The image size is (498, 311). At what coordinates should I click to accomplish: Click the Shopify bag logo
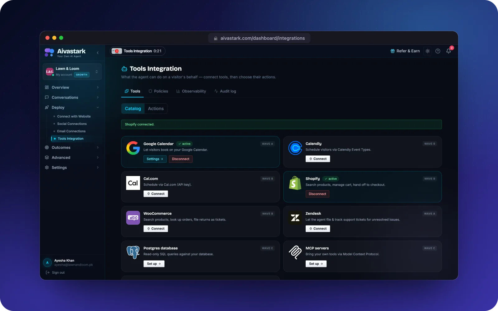(x=295, y=183)
